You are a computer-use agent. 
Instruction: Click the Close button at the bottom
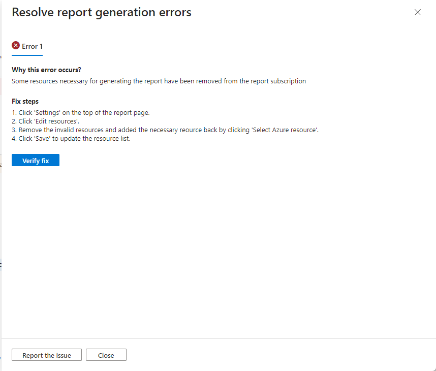pos(106,355)
